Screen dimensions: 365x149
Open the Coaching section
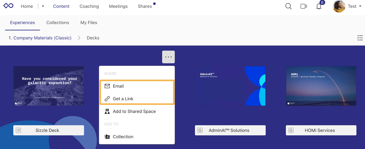89,6
